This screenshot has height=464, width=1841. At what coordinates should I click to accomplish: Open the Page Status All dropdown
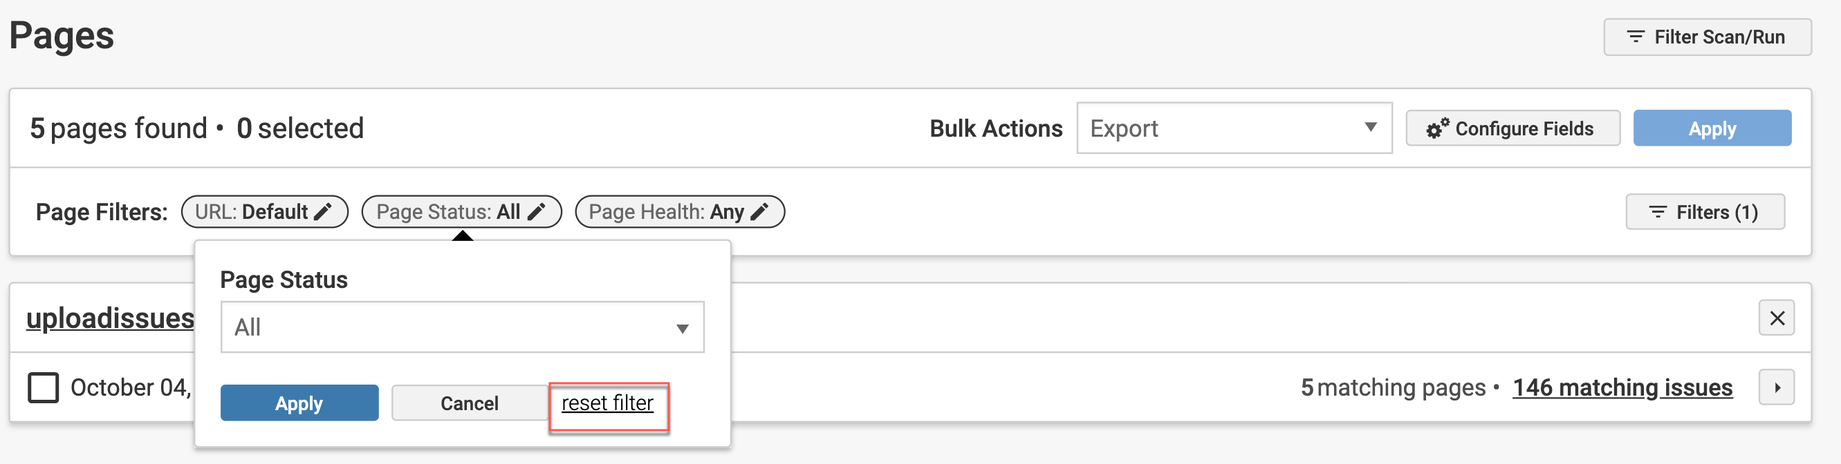[x=462, y=328]
